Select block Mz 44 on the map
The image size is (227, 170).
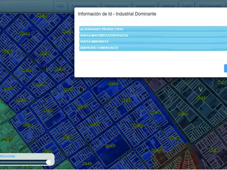coord(111,146)
